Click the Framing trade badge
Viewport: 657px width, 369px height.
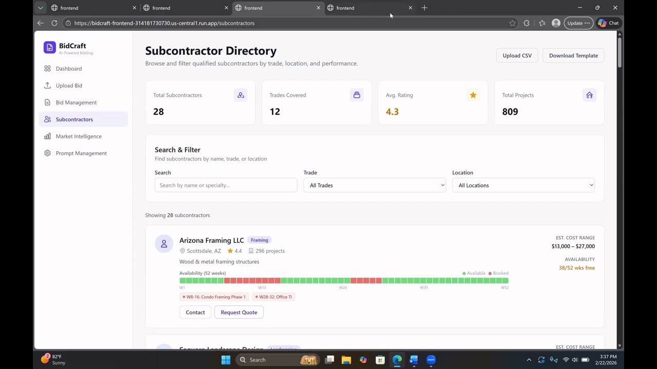[x=259, y=240]
